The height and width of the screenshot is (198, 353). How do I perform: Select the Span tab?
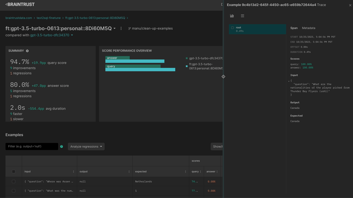click(x=294, y=28)
